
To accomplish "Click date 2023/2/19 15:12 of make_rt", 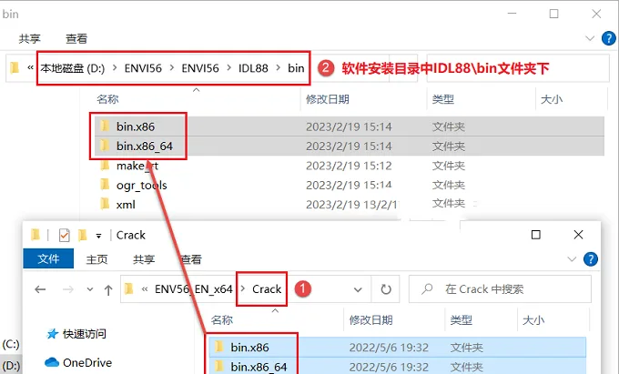I will [349, 166].
